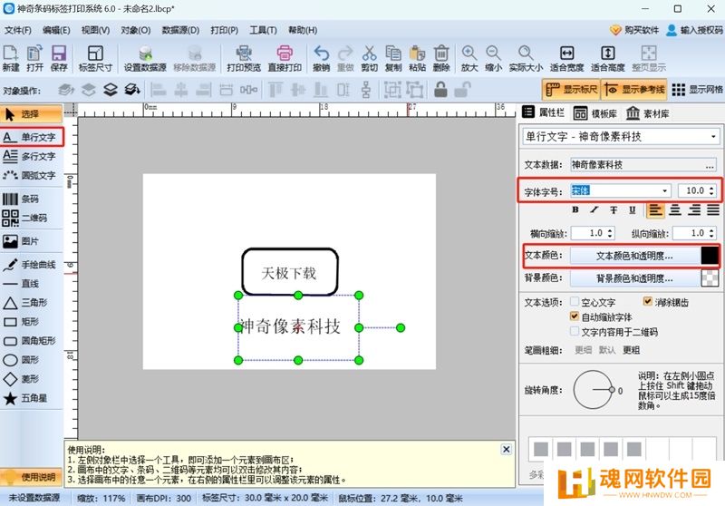Image resolution: width=725 pixels, height=506 pixels.
Task: Switch to the 模板库 template library tab
Action: pyautogui.click(x=595, y=113)
